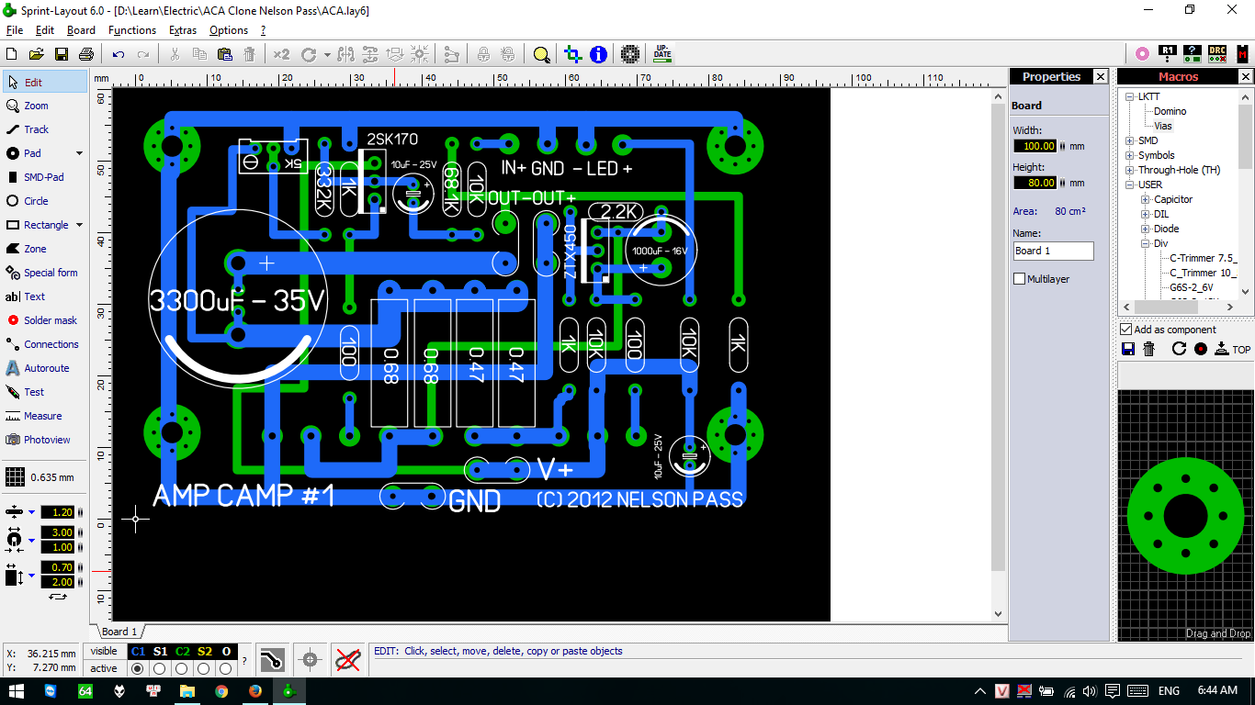Image resolution: width=1255 pixels, height=705 pixels.
Task: Open the Options menu
Action: point(229,30)
